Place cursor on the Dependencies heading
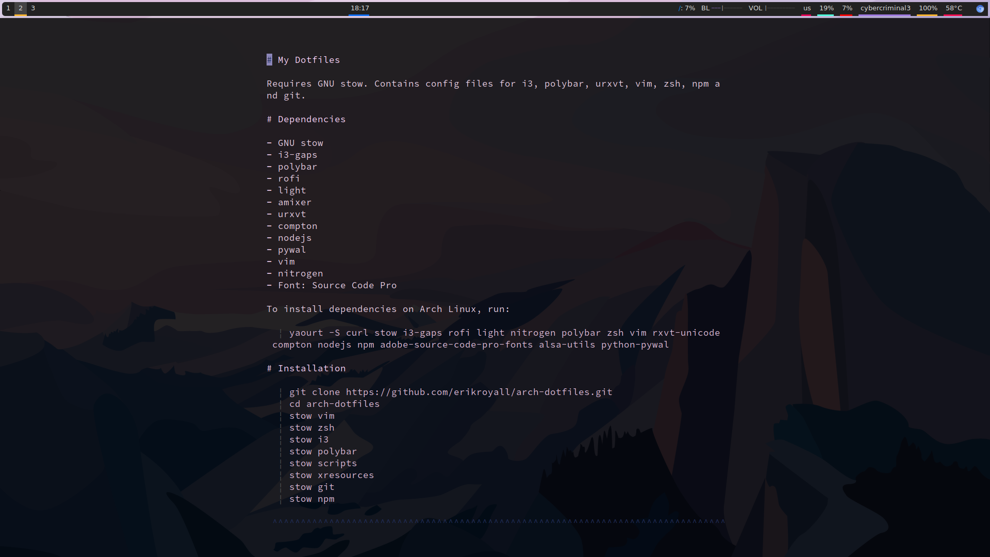The image size is (990, 557). point(311,119)
